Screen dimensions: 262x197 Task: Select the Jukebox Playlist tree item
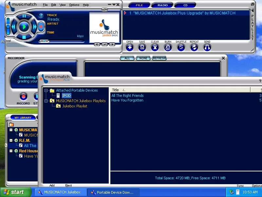pyautogui.click(x=75, y=106)
